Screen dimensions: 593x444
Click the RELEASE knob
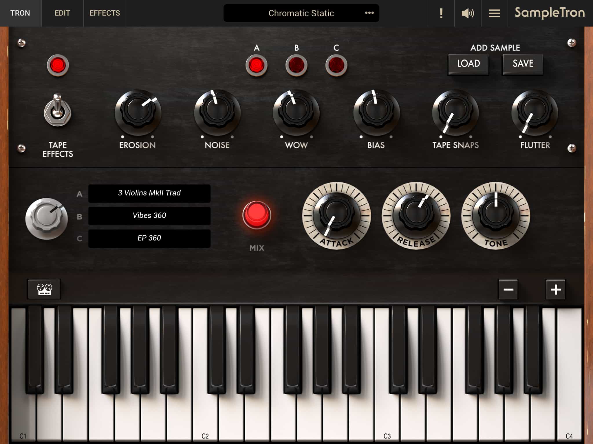point(416,215)
